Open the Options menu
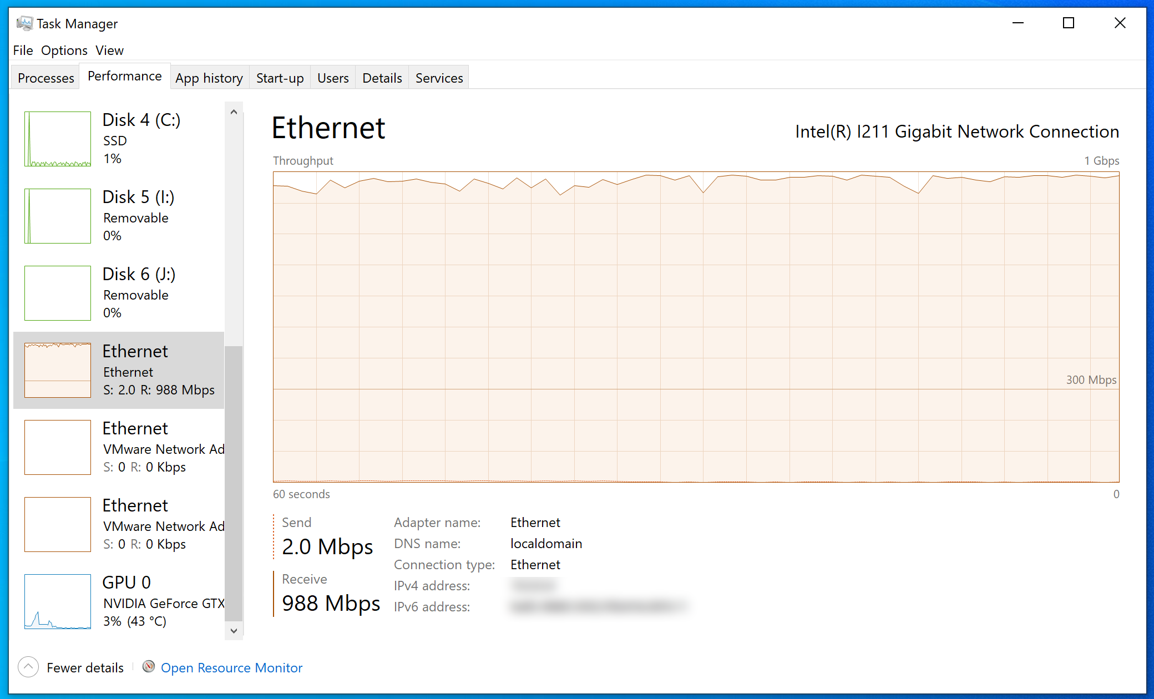1154x699 pixels. pyautogui.click(x=64, y=50)
